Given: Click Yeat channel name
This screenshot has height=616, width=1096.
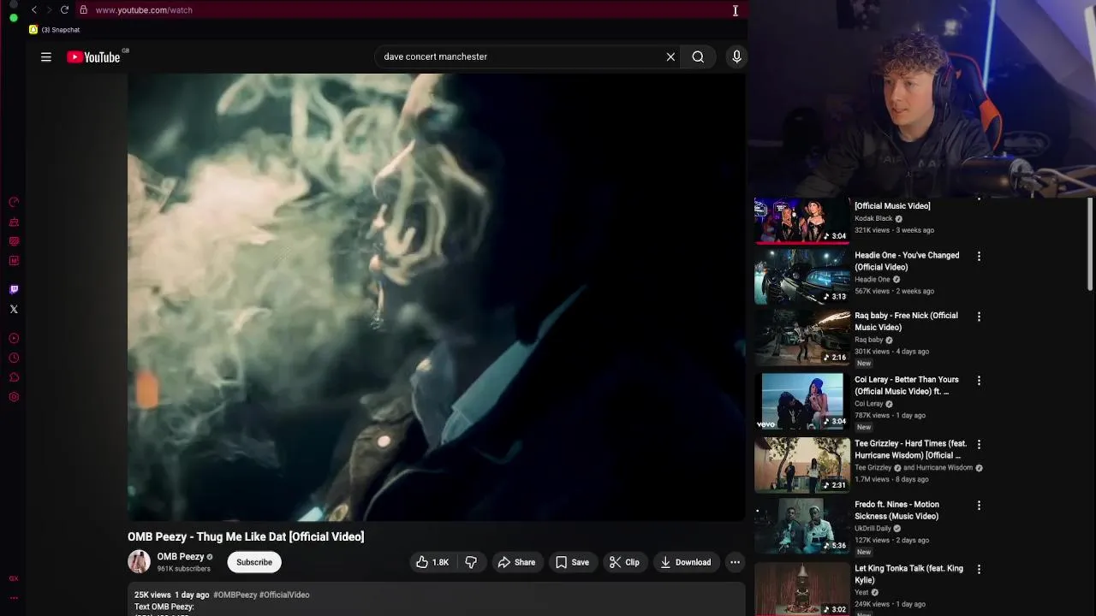Looking at the screenshot, I should (x=862, y=592).
